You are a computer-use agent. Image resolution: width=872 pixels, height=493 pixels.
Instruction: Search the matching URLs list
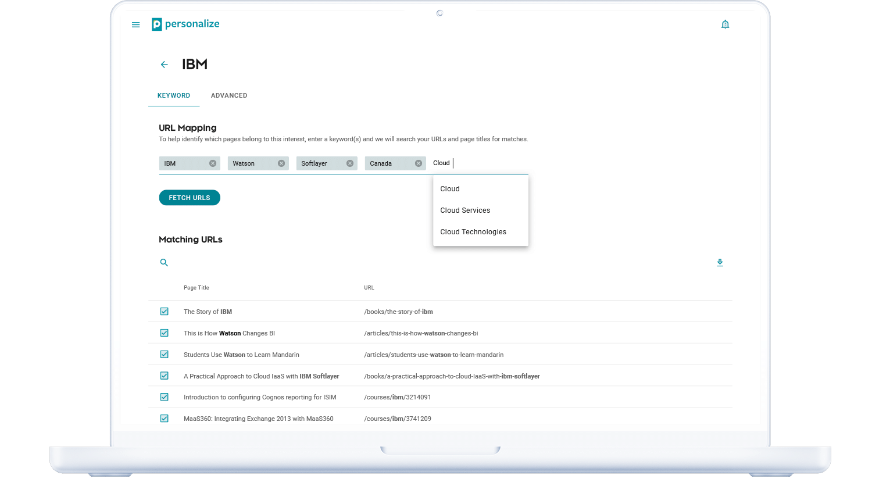164,263
